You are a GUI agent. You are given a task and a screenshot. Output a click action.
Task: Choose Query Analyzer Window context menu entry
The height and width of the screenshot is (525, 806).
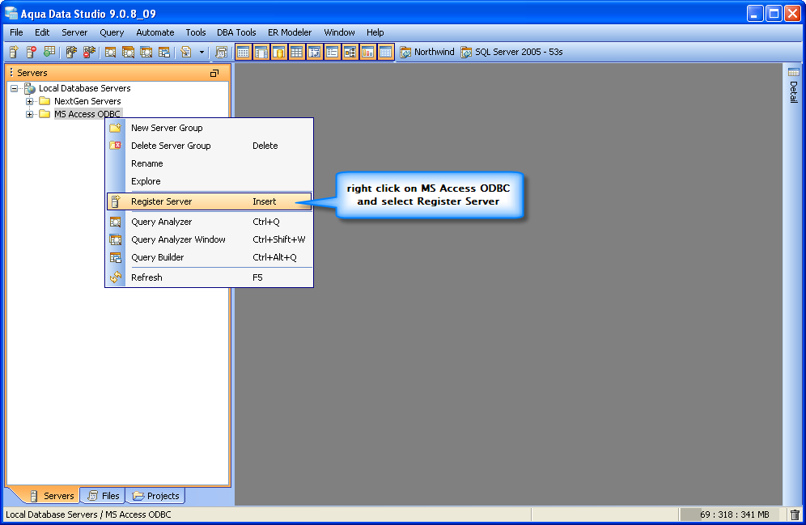tap(210, 239)
